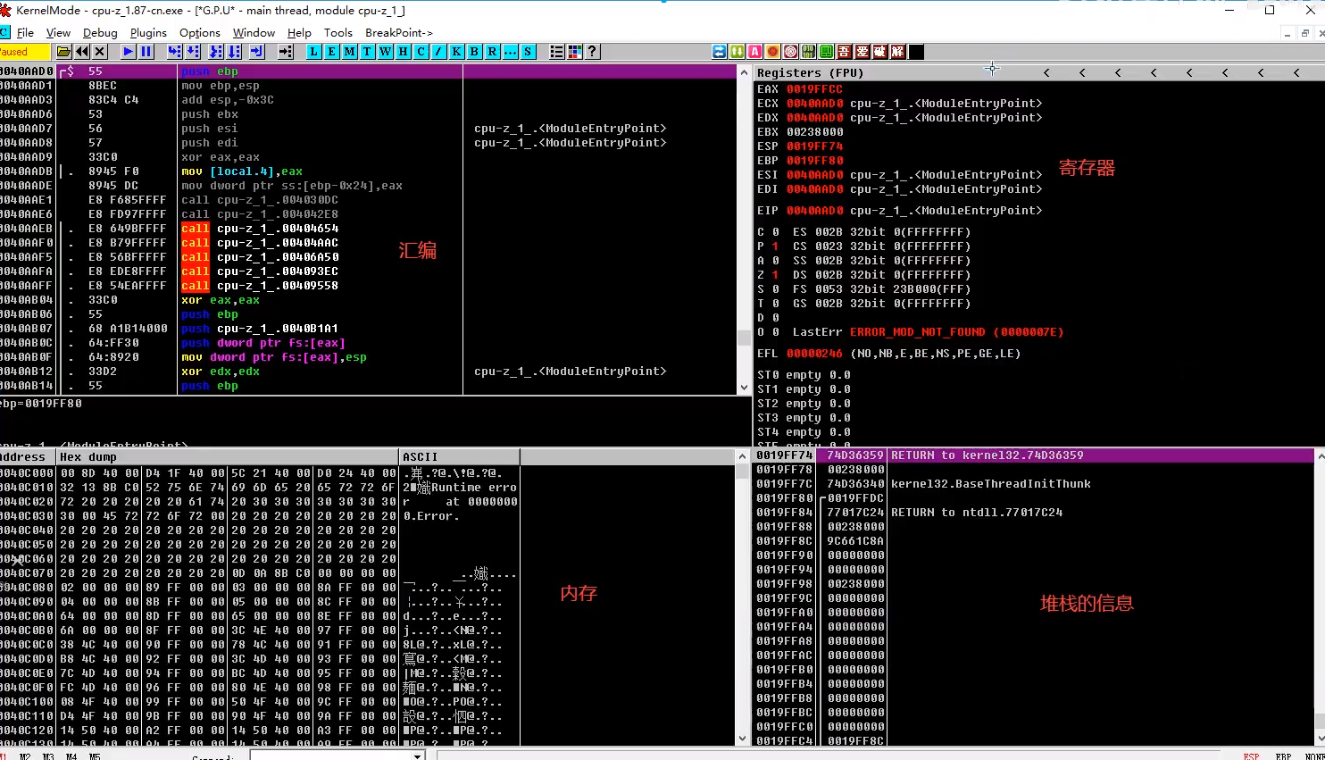Click the blue arrows plugin icon
1325x760 pixels.
click(x=719, y=52)
